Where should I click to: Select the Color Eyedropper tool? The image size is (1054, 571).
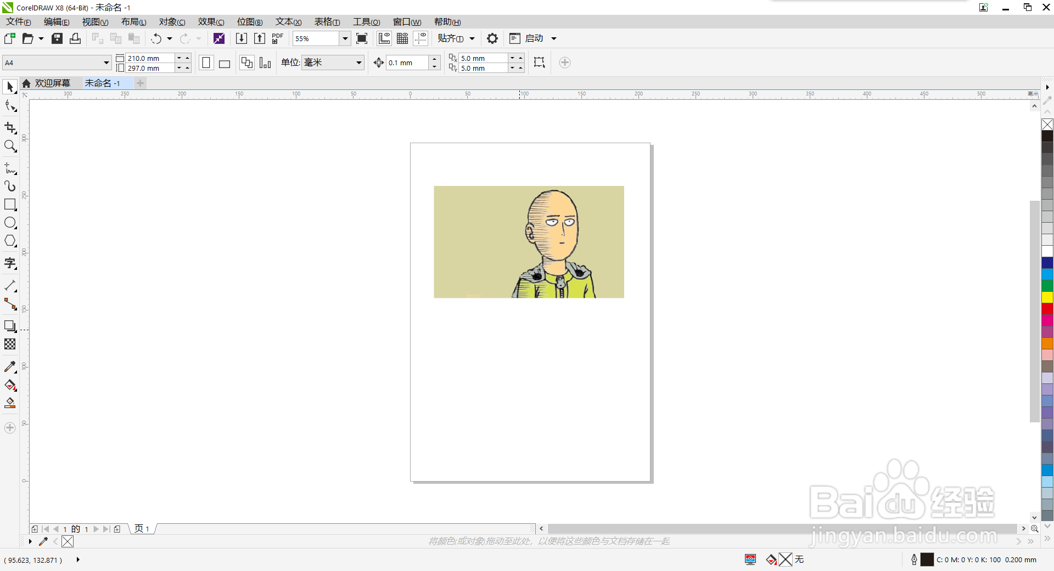click(10, 366)
